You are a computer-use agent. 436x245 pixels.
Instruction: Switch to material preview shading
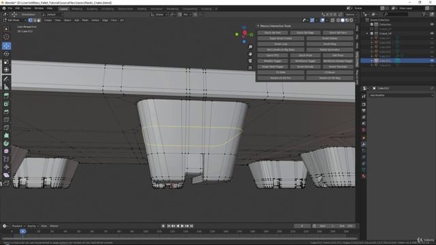click(x=347, y=20)
